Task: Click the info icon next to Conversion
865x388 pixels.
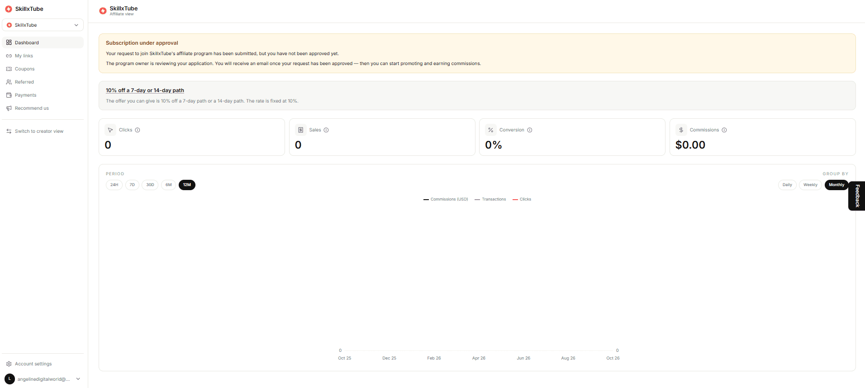Action: 530,130
